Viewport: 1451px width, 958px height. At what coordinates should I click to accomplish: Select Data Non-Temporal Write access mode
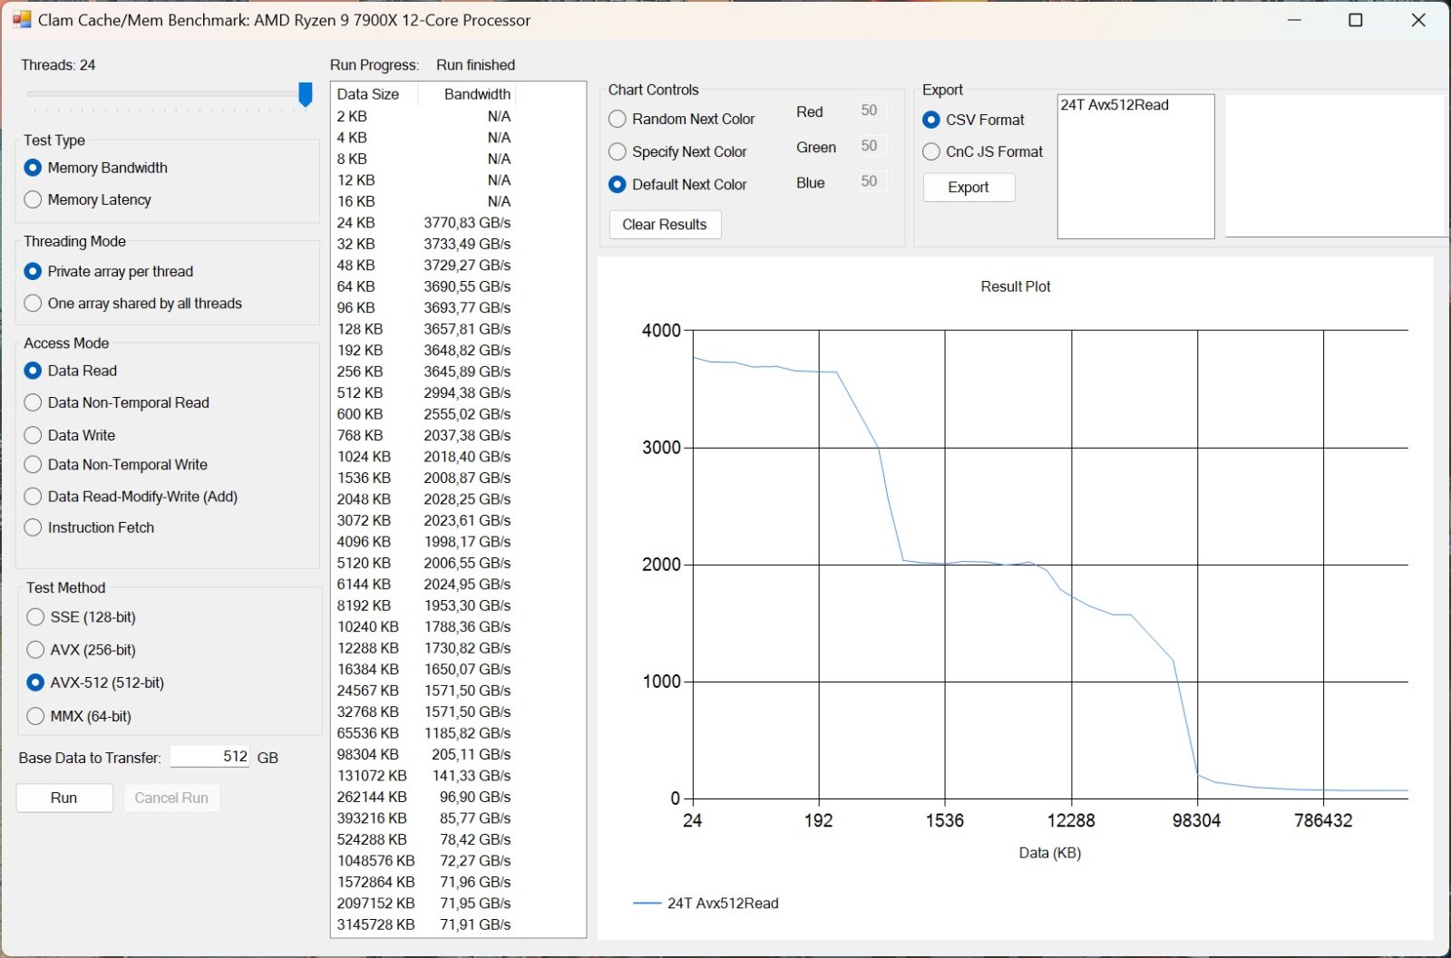click(x=116, y=464)
